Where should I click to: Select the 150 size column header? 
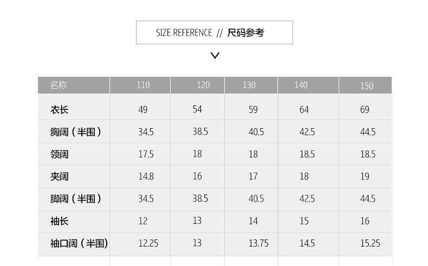point(367,86)
